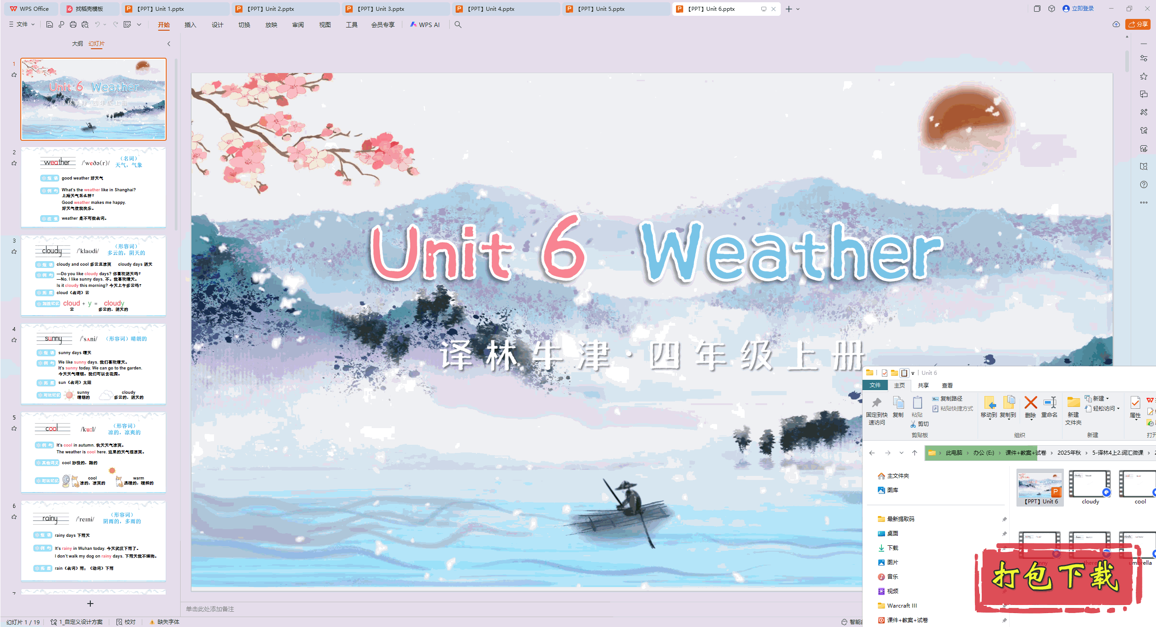The width and height of the screenshot is (1156, 627).
Task: Switch to the 查看 tab in Explorer
Action: 947,385
